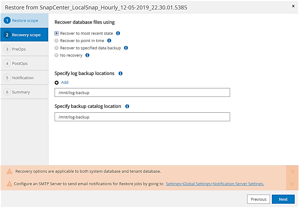Dismiss the SMTP Server warning message
This screenshot has width=299, height=208.
(x=292, y=184)
